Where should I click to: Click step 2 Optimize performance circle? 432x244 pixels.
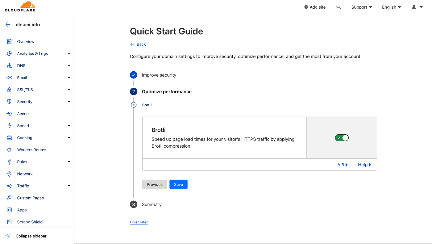tap(134, 92)
